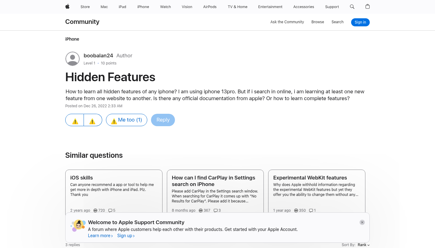Image resolution: width=435 pixels, height=248 pixels.
Task: Expand the Sort By Rank dropdown
Action: coord(364,245)
